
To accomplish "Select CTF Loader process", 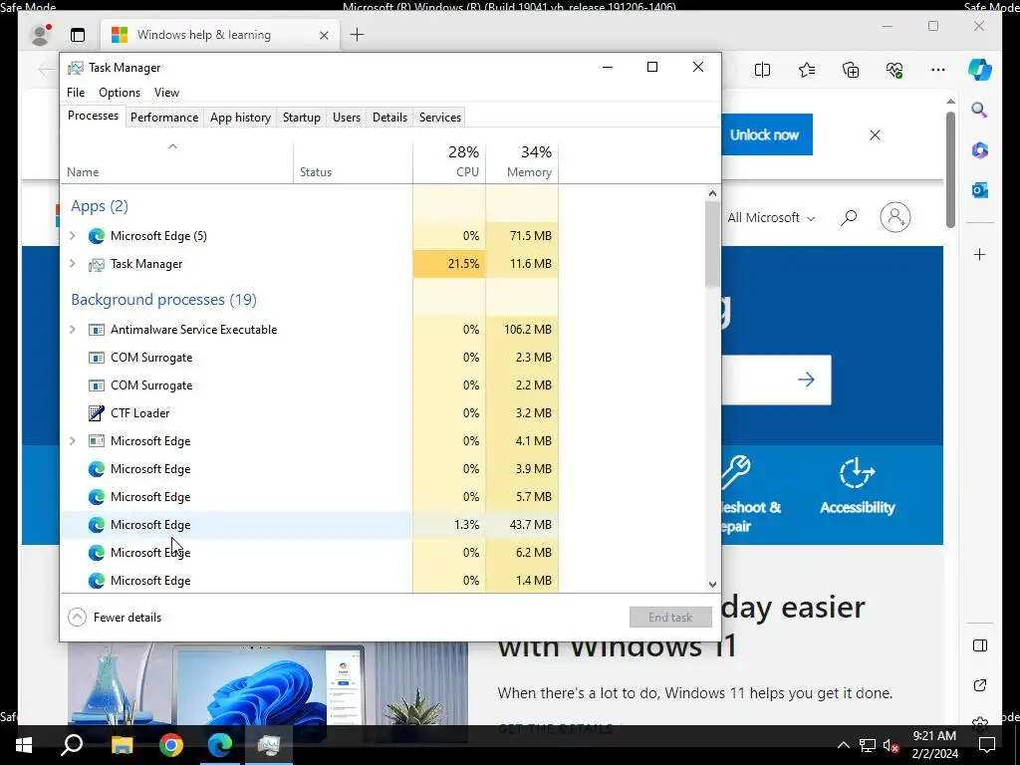I will 309,413.
